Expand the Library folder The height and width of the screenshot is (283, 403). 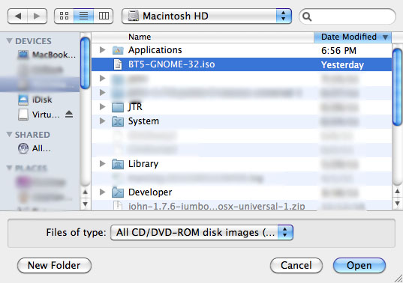click(x=102, y=163)
